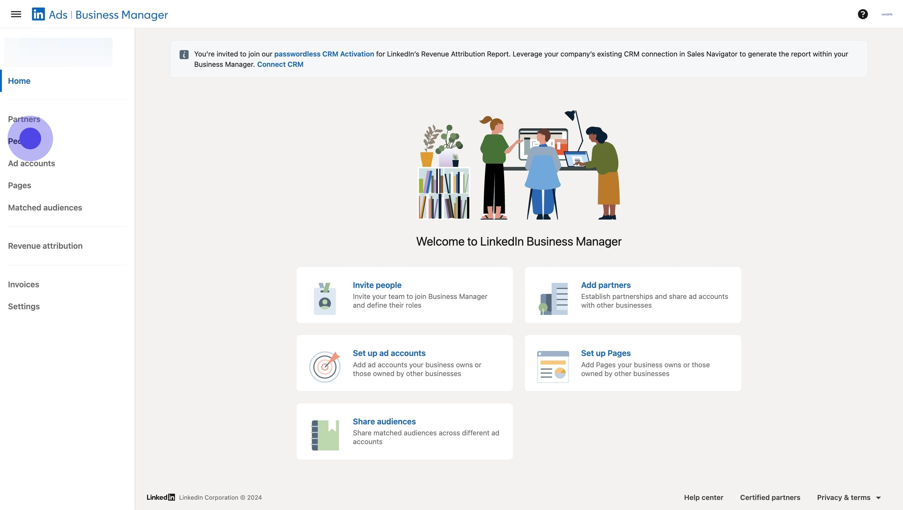The image size is (903, 510).
Task: Open the help question mark icon
Action: click(863, 14)
